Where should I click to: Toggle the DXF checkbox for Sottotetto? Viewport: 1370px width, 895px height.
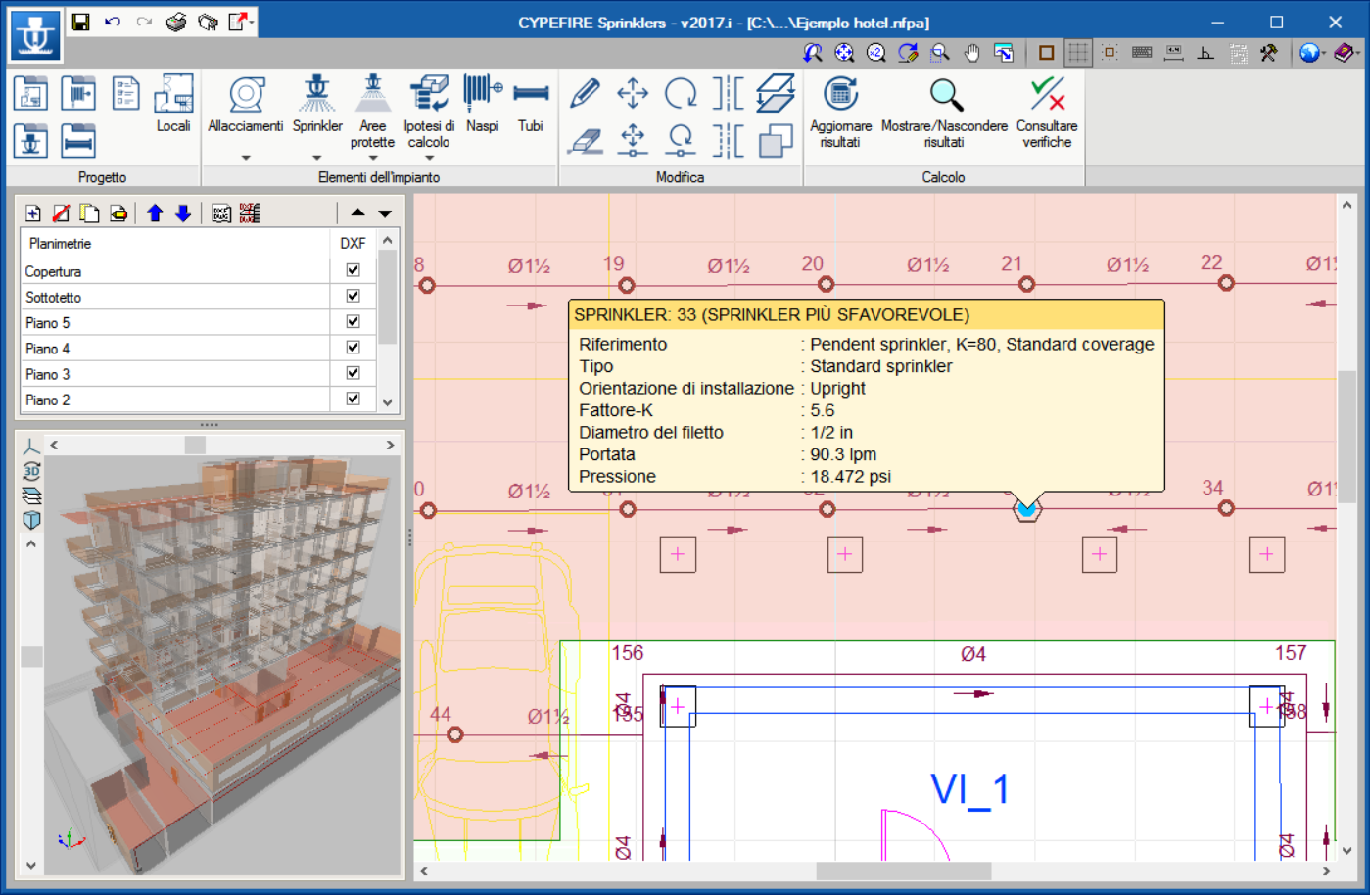(x=354, y=296)
